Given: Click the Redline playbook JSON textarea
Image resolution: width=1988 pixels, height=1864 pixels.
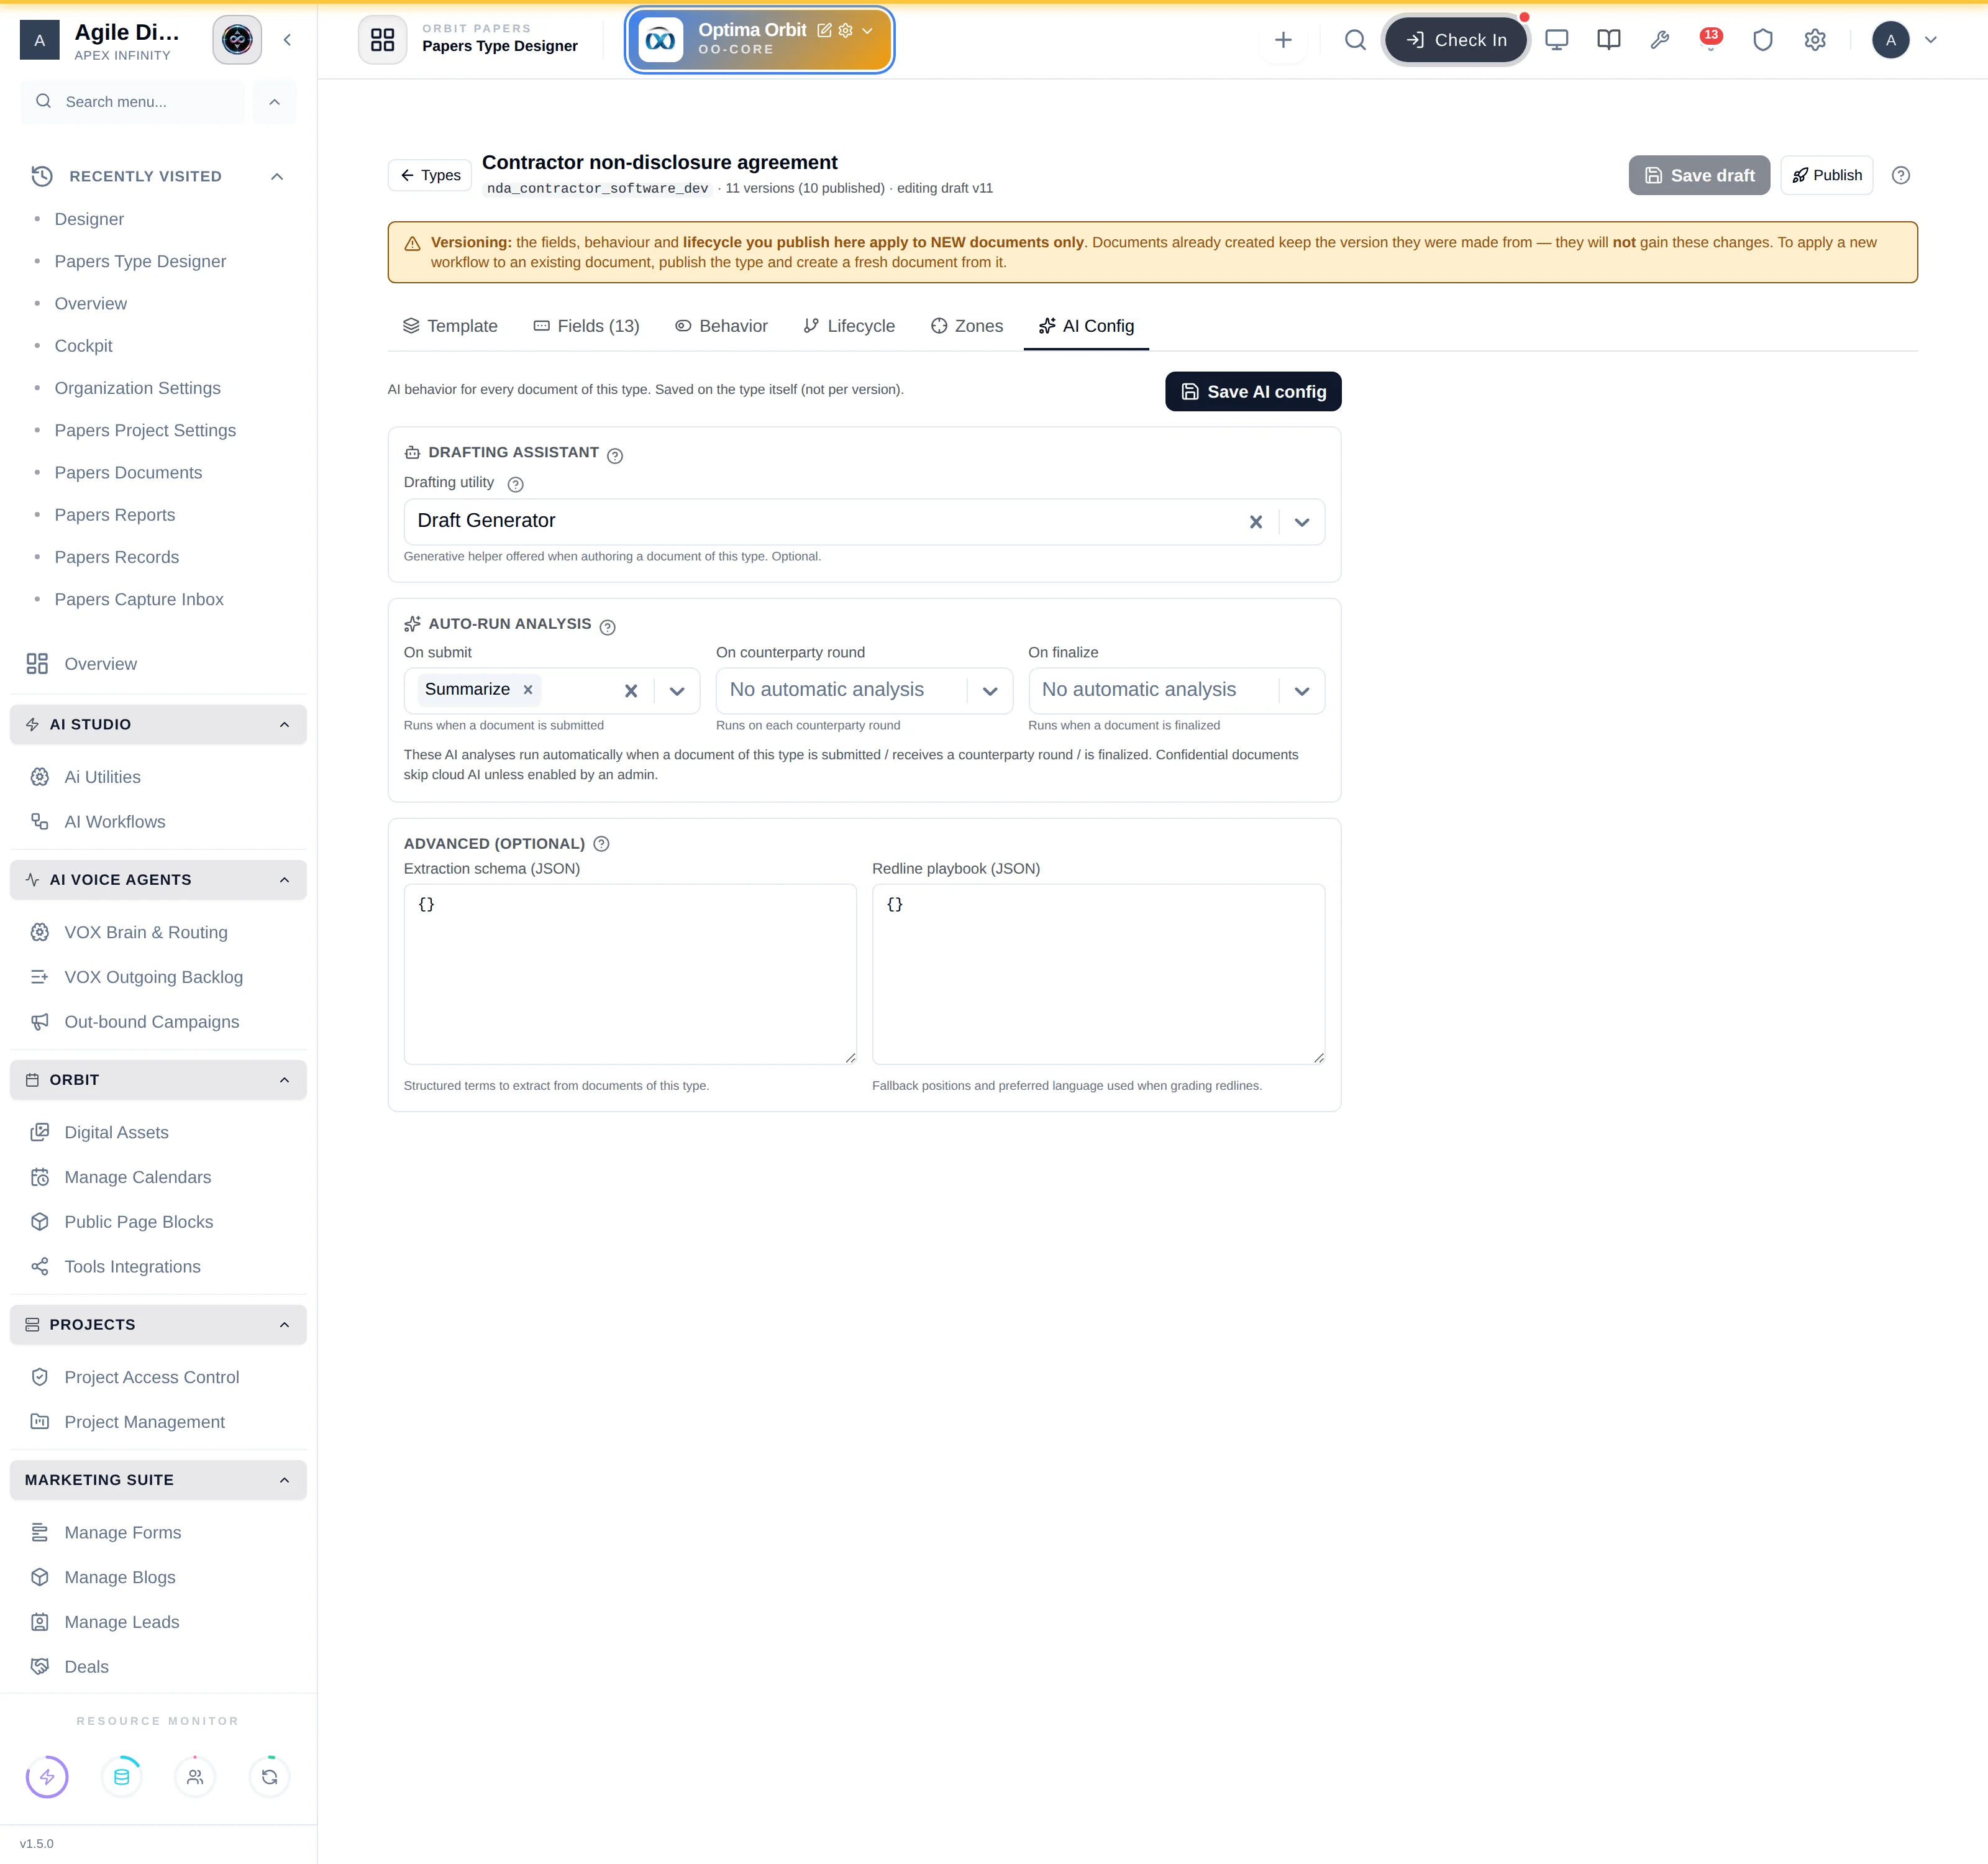Looking at the screenshot, I should [x=1098, y=974].
